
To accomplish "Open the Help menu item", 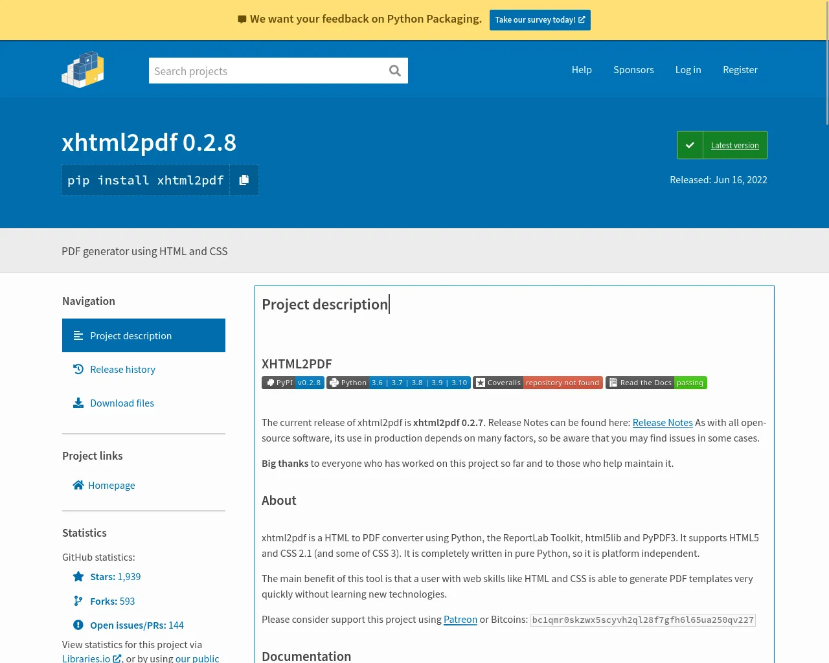I will tap(582, 70).
